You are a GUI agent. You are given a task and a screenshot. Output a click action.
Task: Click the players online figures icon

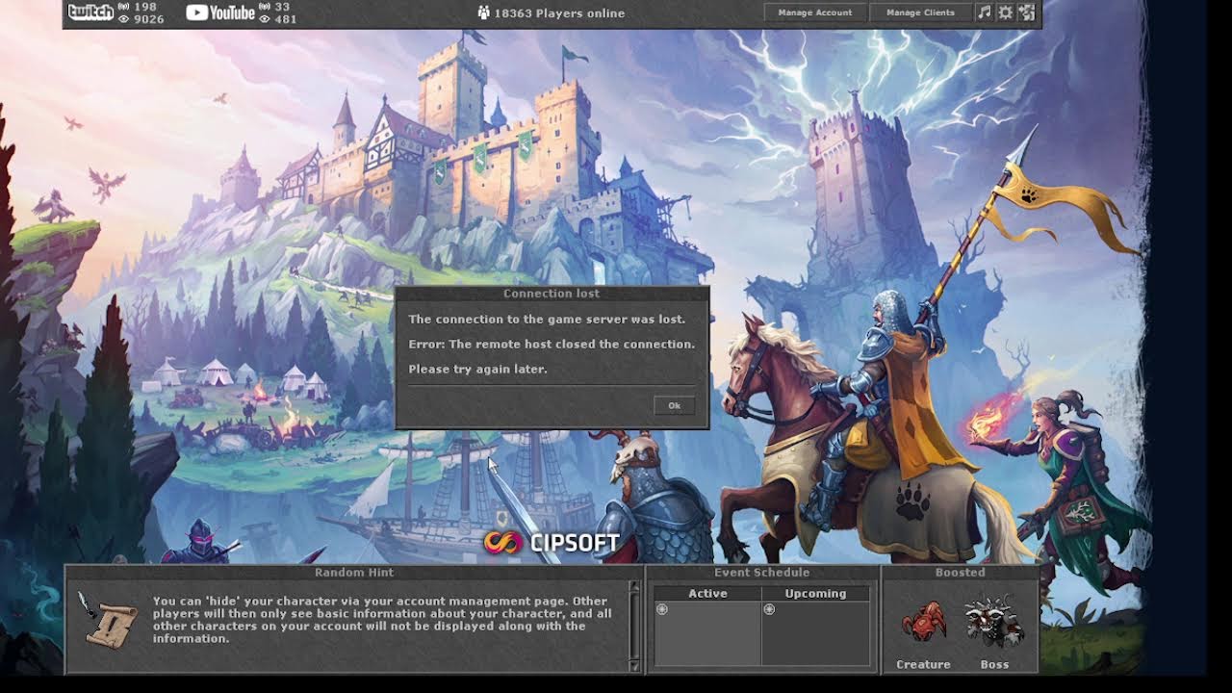pyautogui.click(x=483, y=13)
